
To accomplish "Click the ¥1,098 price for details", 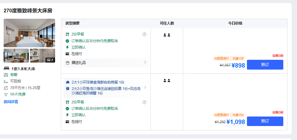I will coord(235,122).
